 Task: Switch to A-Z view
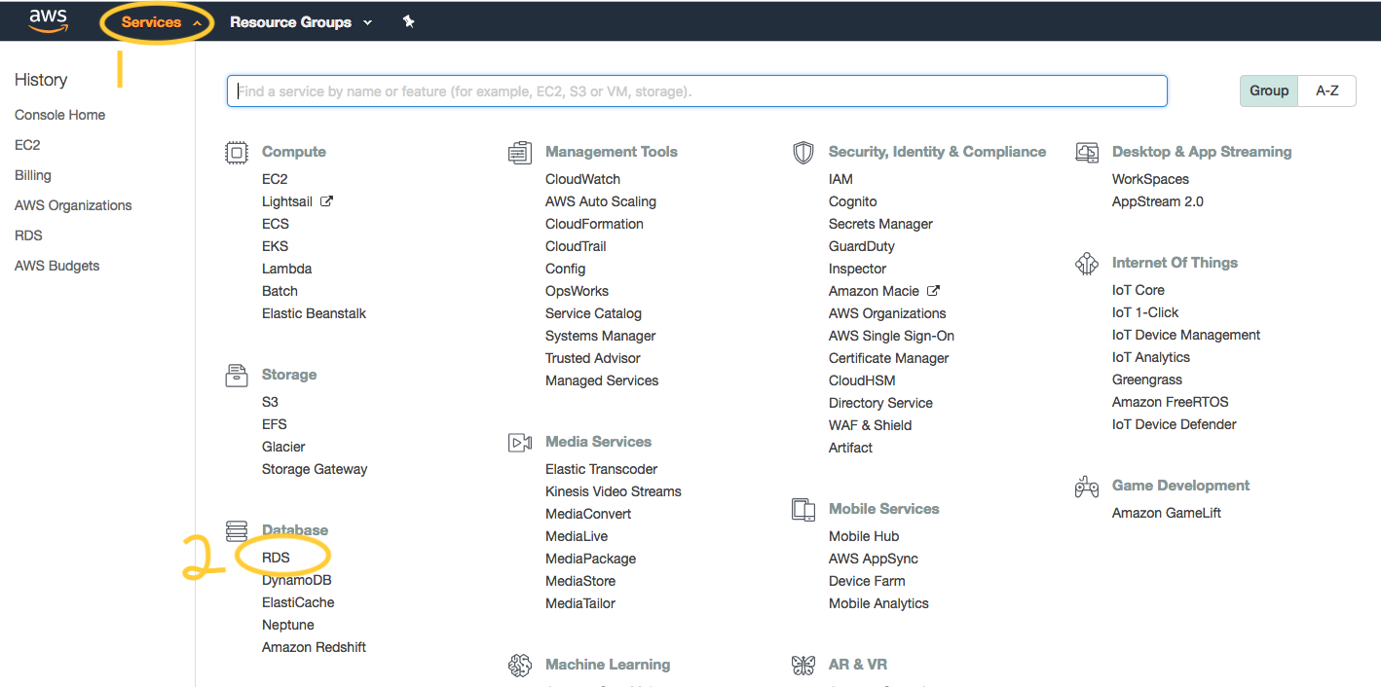pyautogui.click(x=1327, y=90)
